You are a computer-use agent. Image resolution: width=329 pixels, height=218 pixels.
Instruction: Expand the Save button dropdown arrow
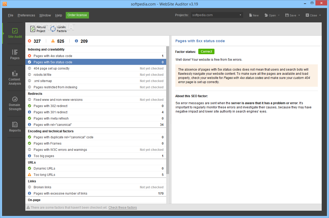coord(299,15)
